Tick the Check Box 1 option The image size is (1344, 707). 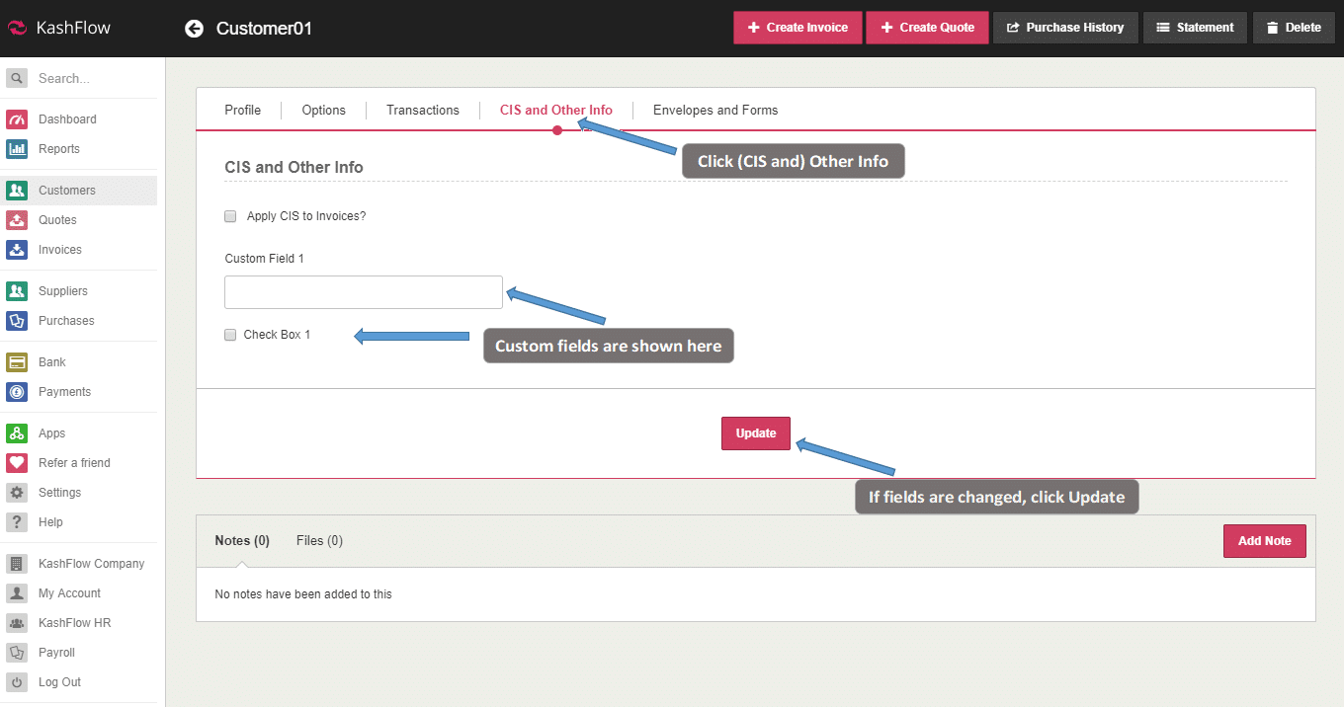coord(230,335)
